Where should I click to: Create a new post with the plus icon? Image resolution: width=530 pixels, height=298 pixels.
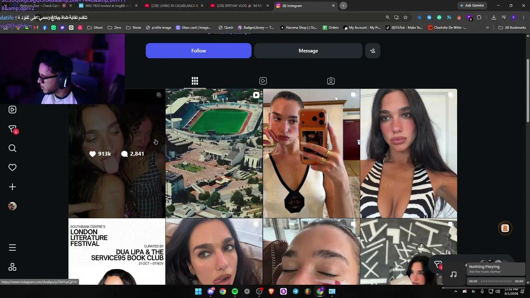click(12, 187)
